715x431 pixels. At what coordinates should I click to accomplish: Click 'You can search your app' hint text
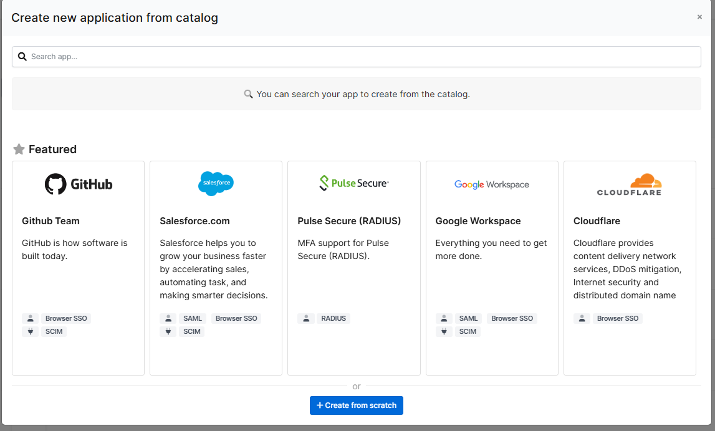pos(363,94)
